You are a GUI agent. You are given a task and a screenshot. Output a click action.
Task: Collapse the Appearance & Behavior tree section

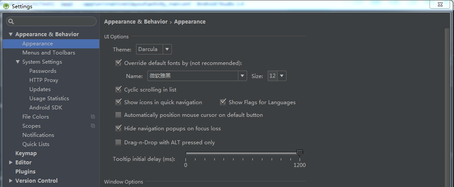coord(10,34)
